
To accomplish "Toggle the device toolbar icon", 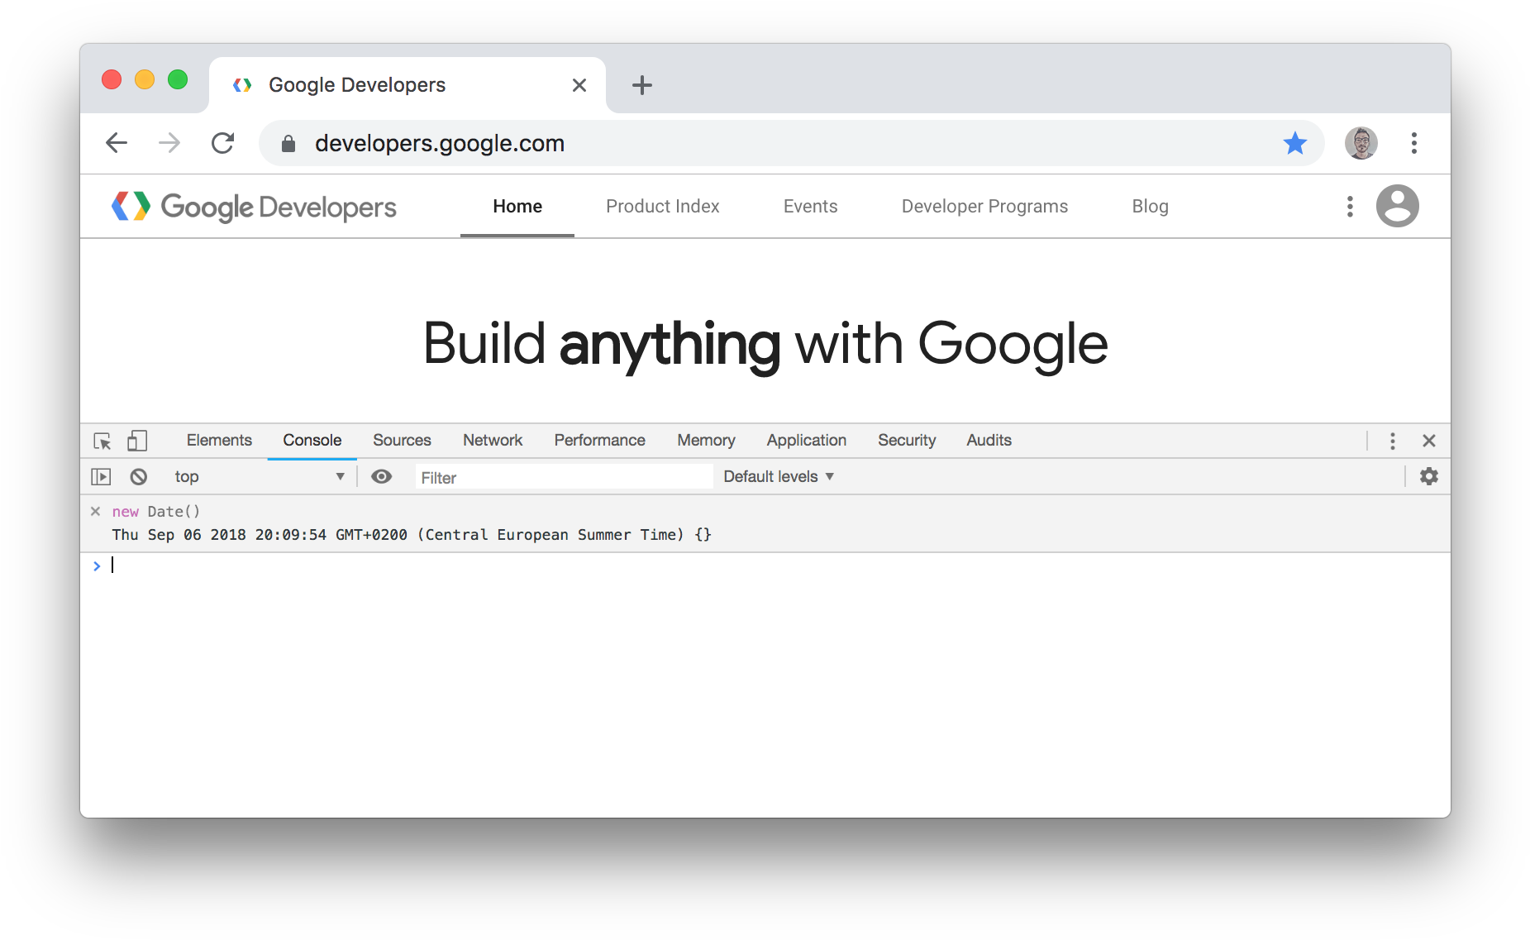I will (137, 441).
